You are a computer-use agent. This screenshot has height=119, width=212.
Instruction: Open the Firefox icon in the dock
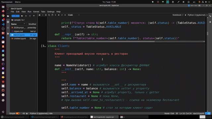[x=3, y=11]
